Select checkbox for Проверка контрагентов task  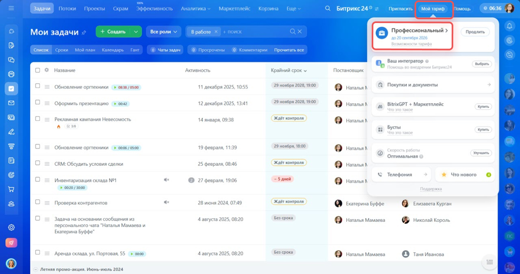point(37,202)
